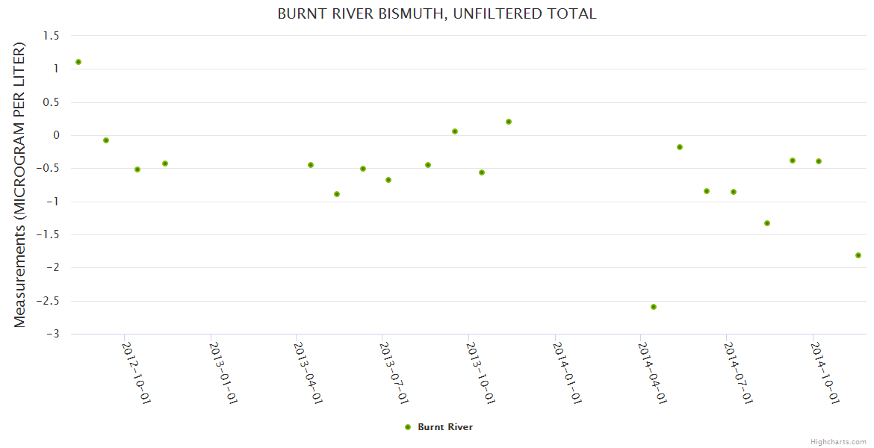The width and height of the screenshot is (874, 448).
Task: Select the data point near -0.9 after 2013-04-01
Action: pos(337,194)
